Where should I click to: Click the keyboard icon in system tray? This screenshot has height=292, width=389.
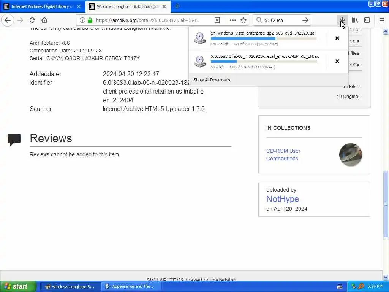pyautogui.click(x=340, y=287)
